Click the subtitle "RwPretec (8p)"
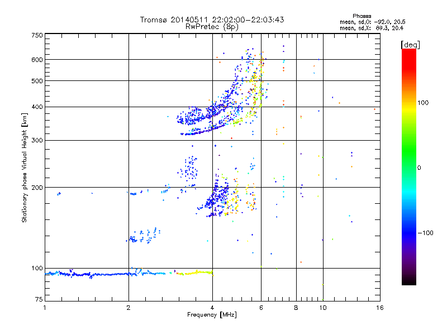 pyautogui.click(x=212, y=27)
